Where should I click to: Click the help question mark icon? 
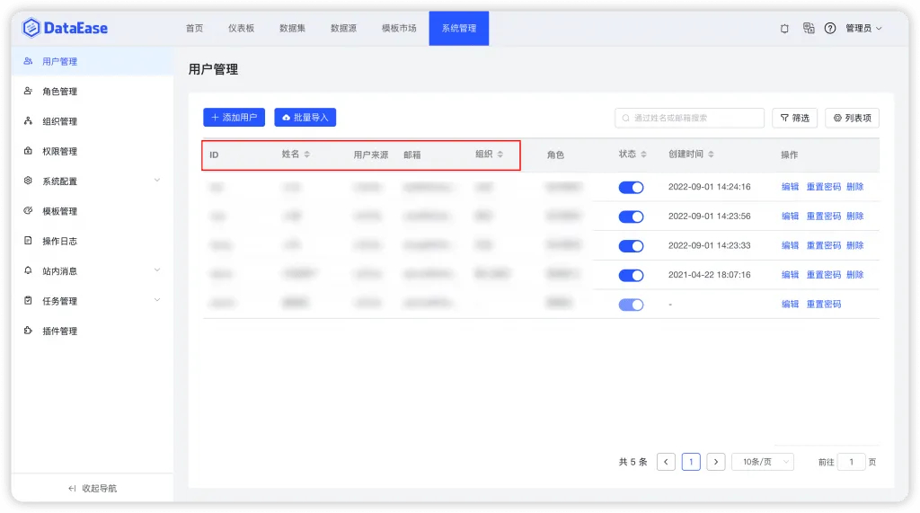829,28
